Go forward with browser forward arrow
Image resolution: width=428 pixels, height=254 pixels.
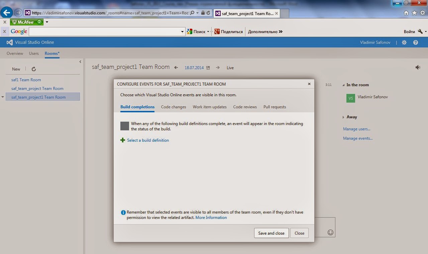tap(18, 13)
